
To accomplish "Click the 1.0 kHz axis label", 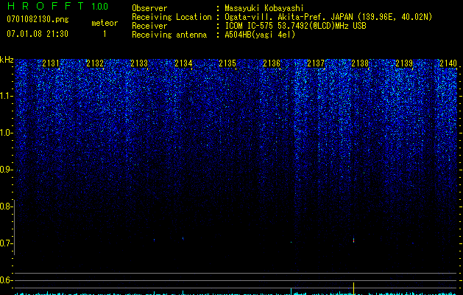I will (6, 133).
